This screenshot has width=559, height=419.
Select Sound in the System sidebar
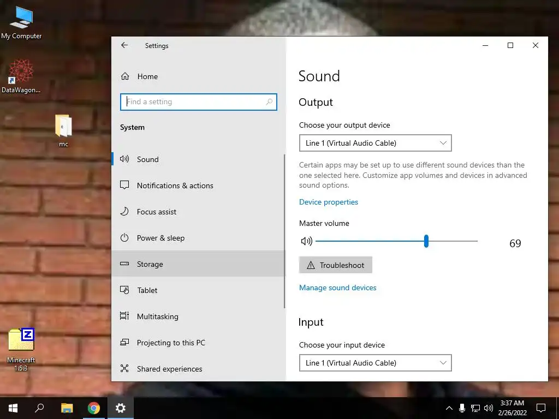[x=198, y=159]
